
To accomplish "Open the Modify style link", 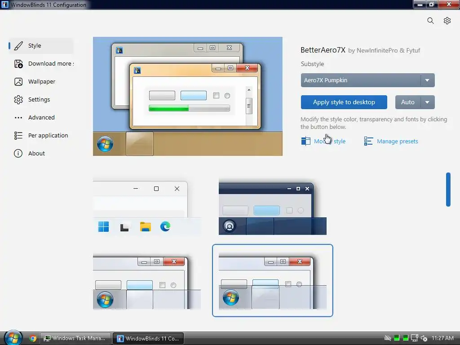I will click(323, 141).
